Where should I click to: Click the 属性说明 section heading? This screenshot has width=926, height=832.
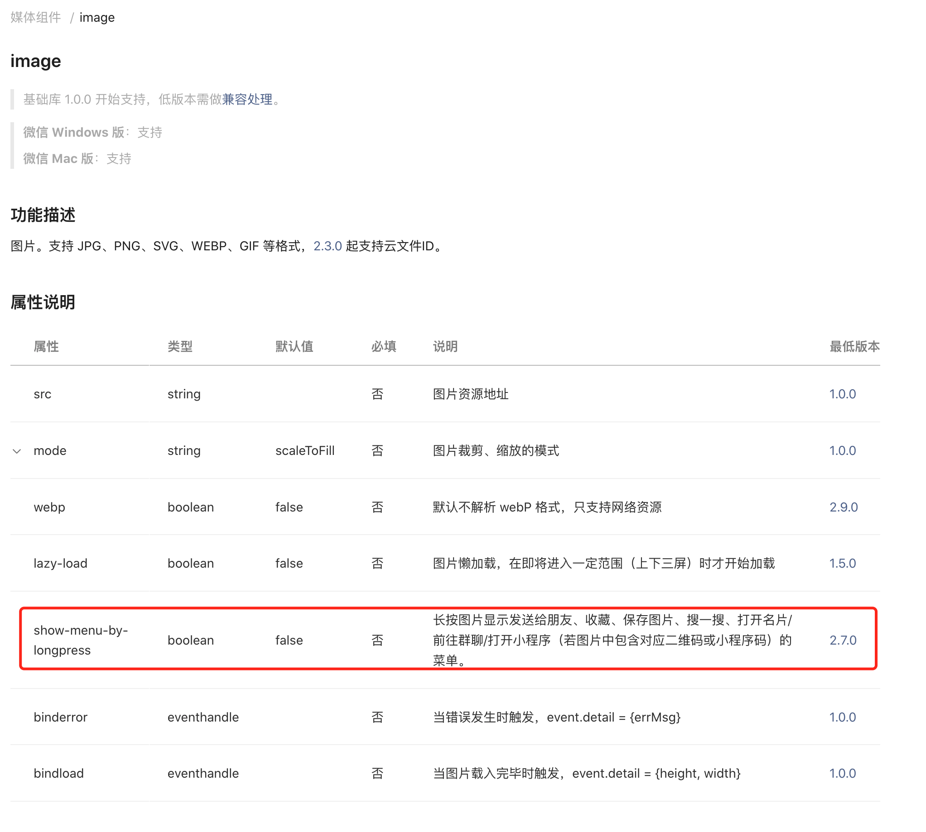click(43, 302)
